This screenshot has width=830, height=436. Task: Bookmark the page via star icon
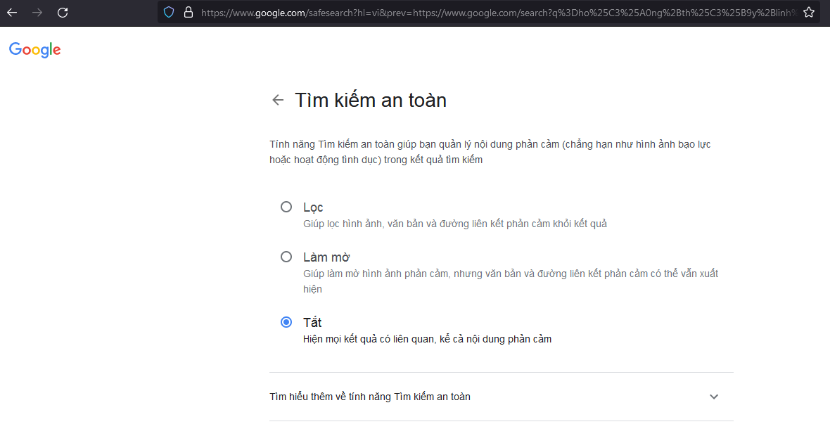(x=809, y=12)
